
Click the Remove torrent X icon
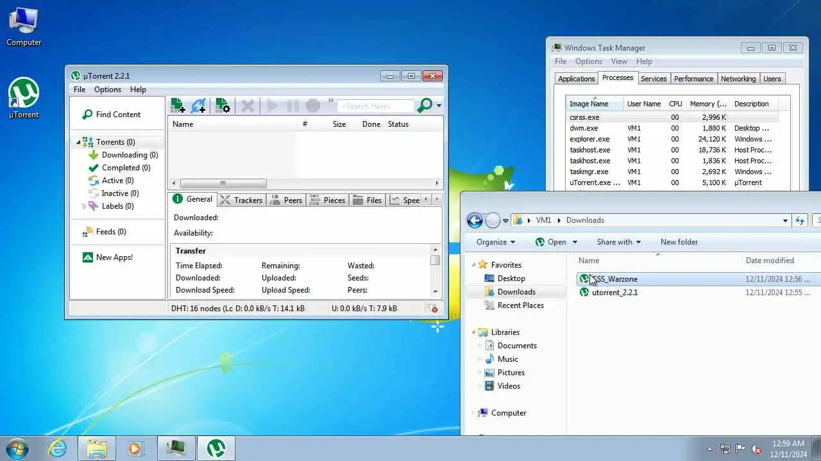coord(248,106)
